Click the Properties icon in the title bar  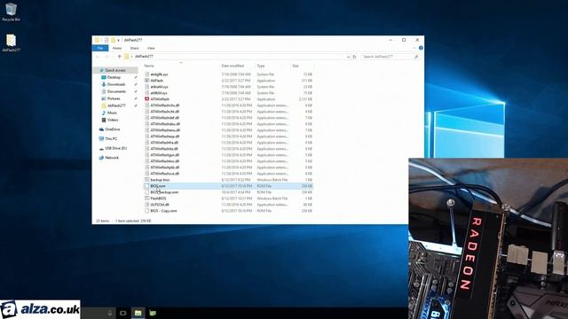pos(106,40)
